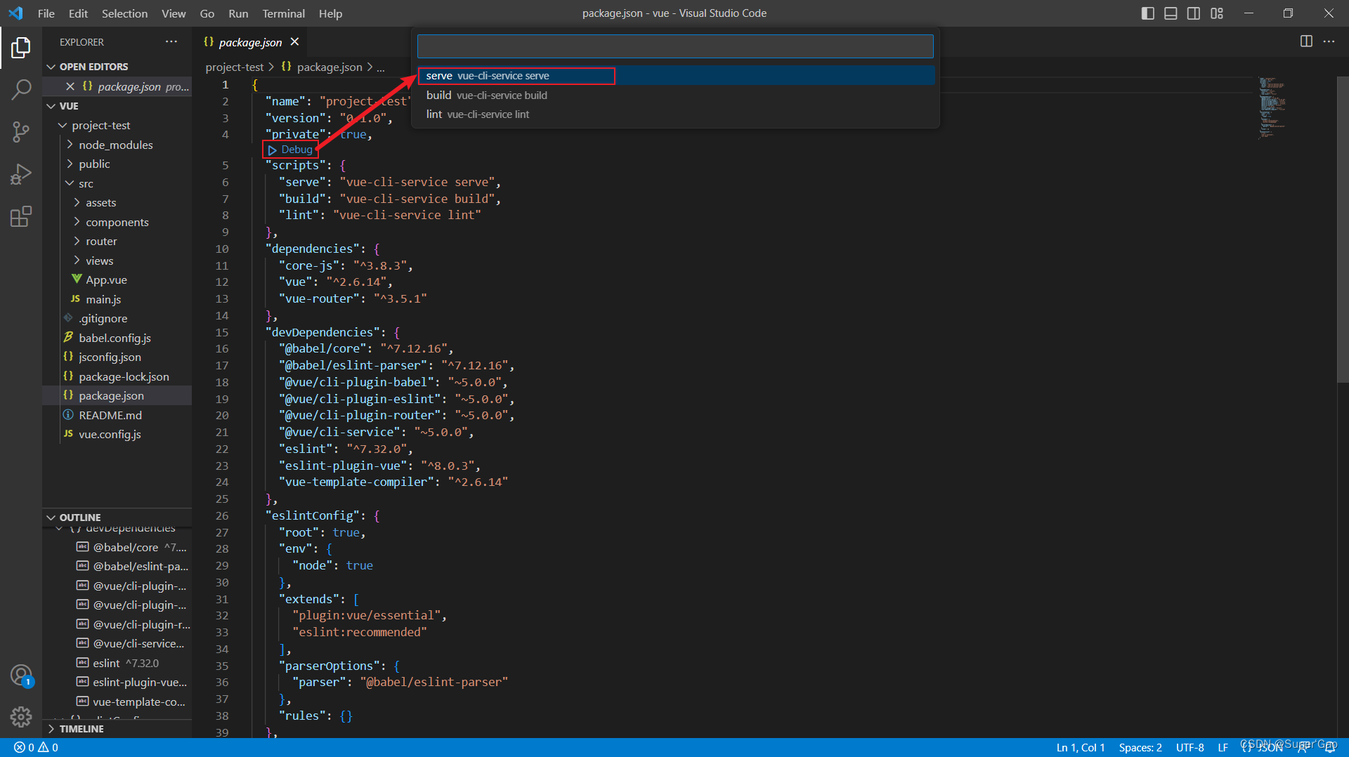1349x757 pixels.
Task: Choose build vue-cli-service build script
Action: pos(676,95)
